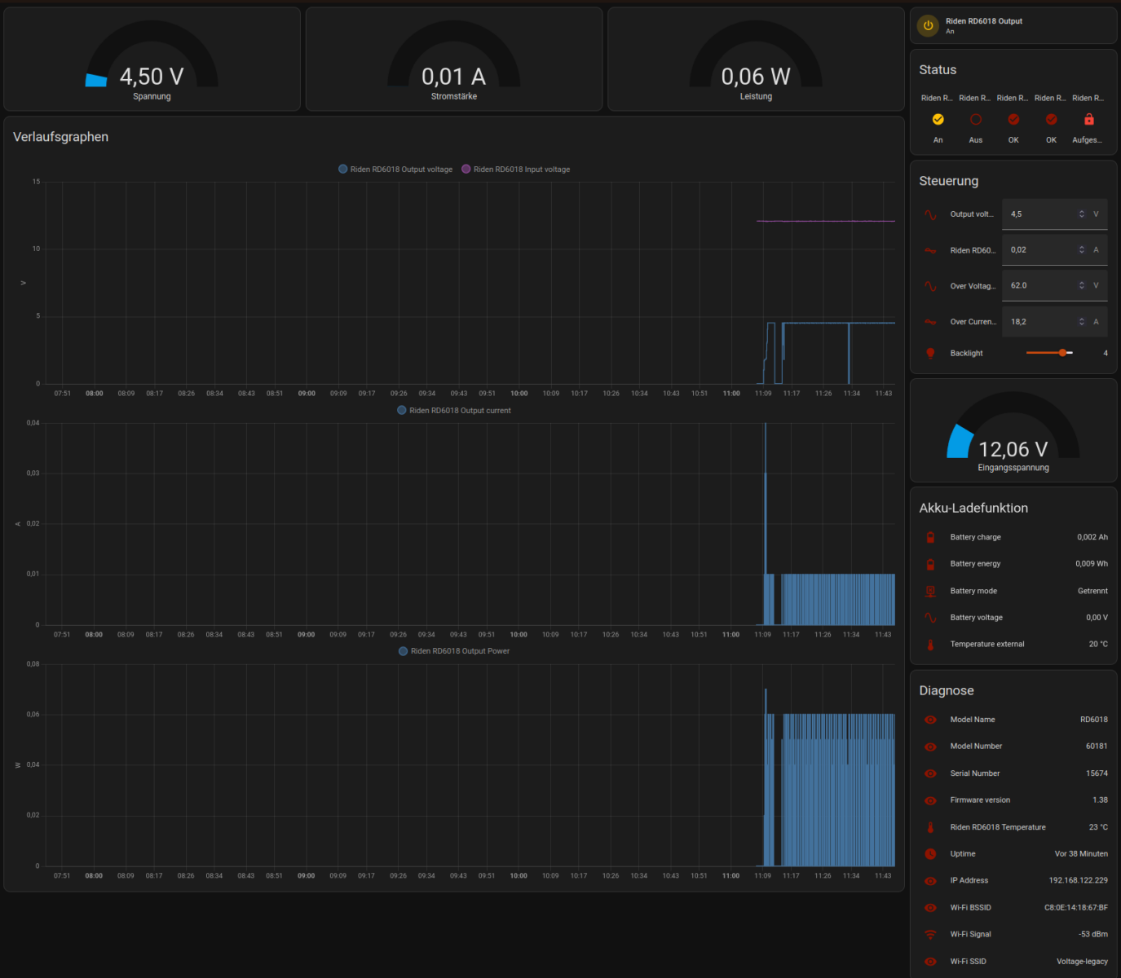Image resolution: width=1121 pixels, height=978 pixels.
Task: Click the sine icon beside Over Voltage control
Action: click(930, 286)
